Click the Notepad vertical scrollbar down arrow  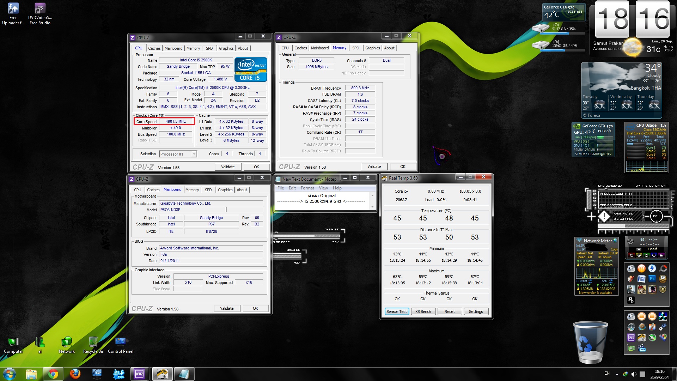point(372,206)
